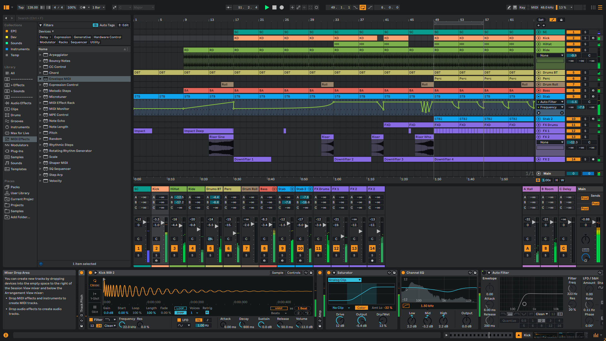Screen dimensions: 606x341
Task: Solo the Kick track in arrangement
Action: coord(585,38)
